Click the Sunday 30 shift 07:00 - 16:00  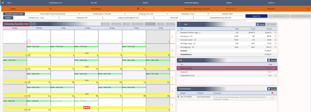[15, 101]
